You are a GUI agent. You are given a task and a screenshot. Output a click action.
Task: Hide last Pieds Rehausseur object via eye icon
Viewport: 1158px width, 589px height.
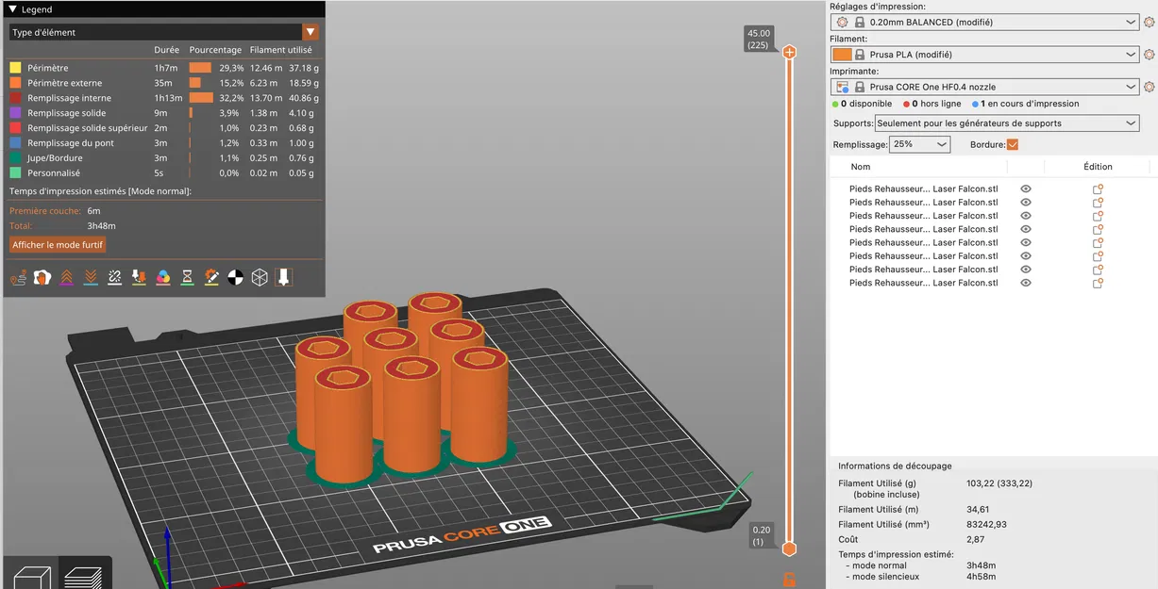point(1026,283)
